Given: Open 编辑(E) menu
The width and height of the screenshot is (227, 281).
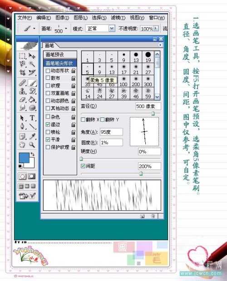Looking at the screenshot, I should (x=44, y=18).
